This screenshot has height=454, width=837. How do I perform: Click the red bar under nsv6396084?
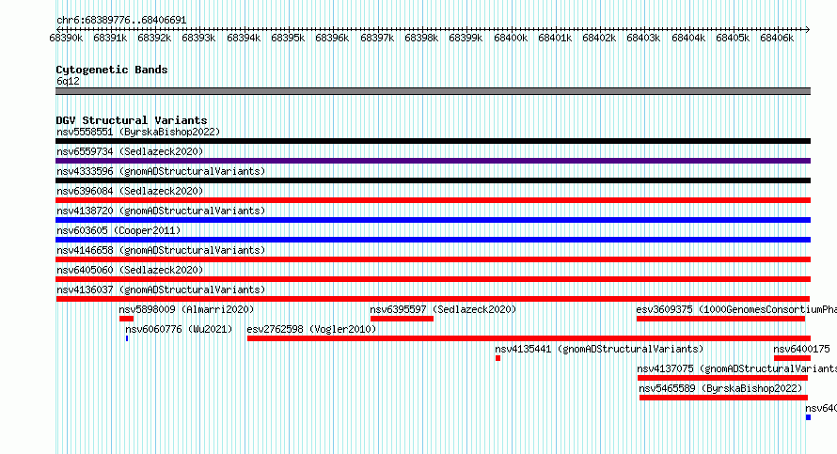tap(433, 200)
